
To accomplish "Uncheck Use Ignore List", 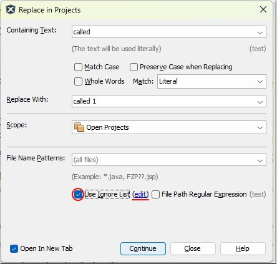I will tap(78, 195).
